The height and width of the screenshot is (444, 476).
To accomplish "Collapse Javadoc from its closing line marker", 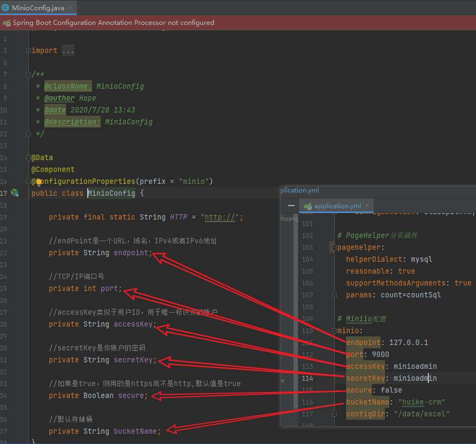I will (28, 134).
